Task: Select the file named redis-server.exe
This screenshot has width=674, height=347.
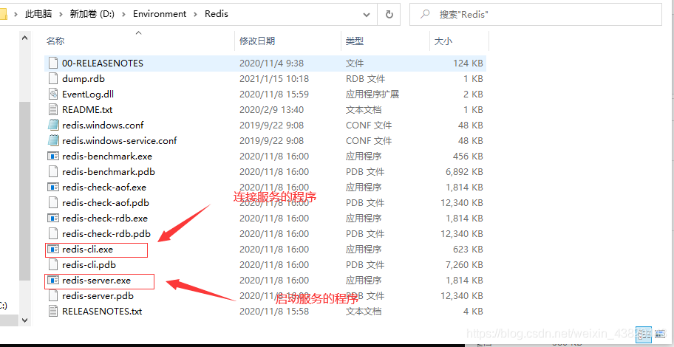Action: 96,281
